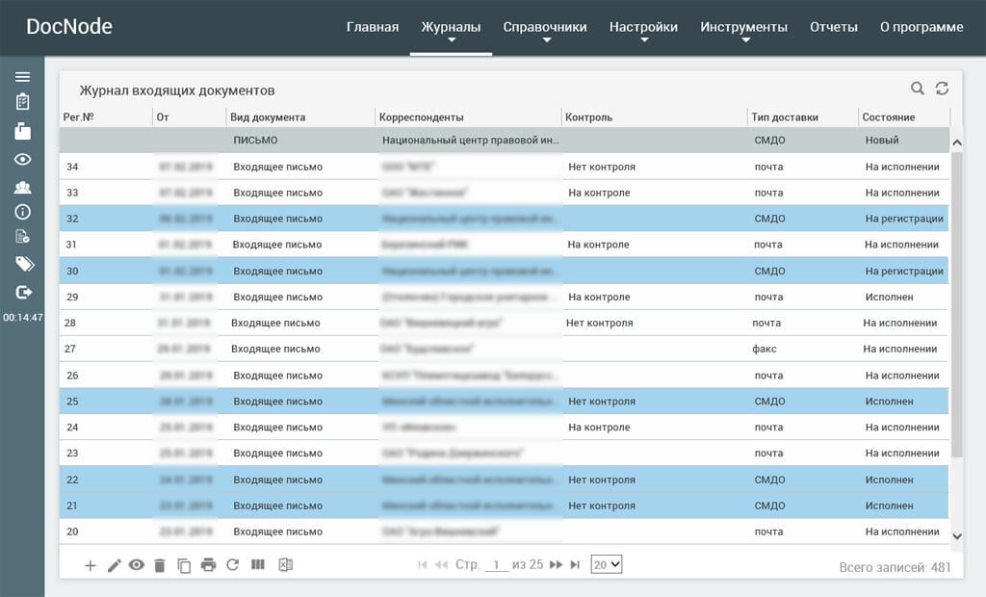
Task: Select the row with registration number 23
Action: 505,453
